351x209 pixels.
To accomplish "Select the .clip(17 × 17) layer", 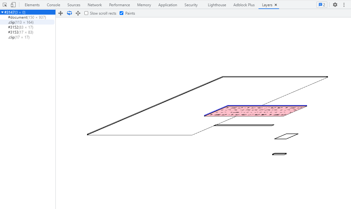I will point(19,37).
